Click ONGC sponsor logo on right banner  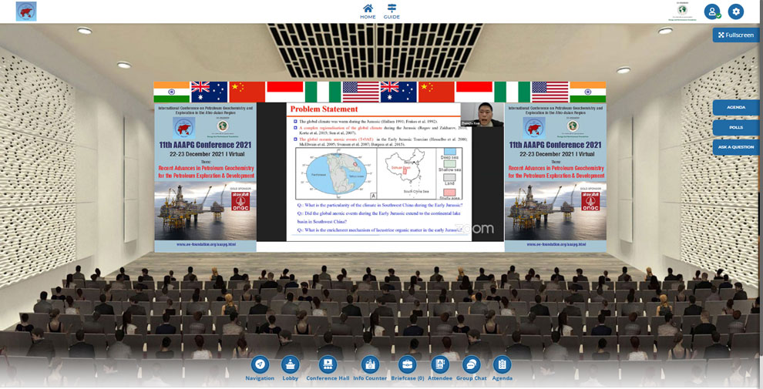click(x=590, y=201)
